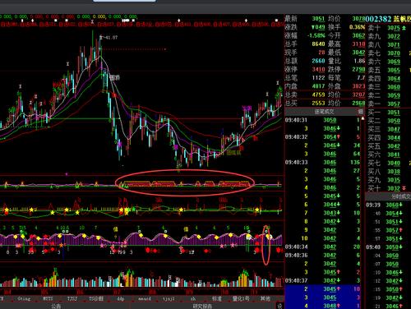Click the 外盘 value 3823
411x309 pixels.
358,86
